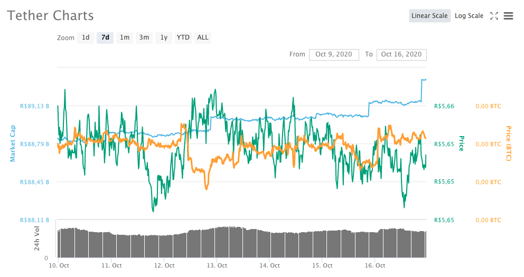Viewport: 524px width, 277px height.
Task: Switch to Log Scale
Action: tap(469, 16)
